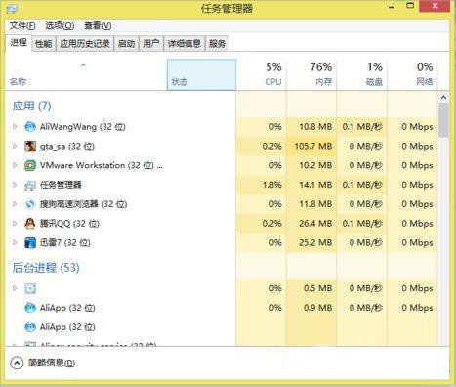Collapse to 简略信息 view with the arrow button
456x387 pixels.
[x=17, y=363]
